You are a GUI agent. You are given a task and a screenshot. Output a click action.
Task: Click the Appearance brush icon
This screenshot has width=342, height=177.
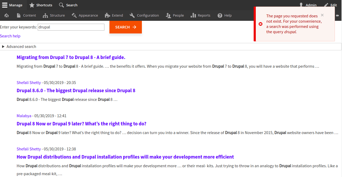(74, 16)
